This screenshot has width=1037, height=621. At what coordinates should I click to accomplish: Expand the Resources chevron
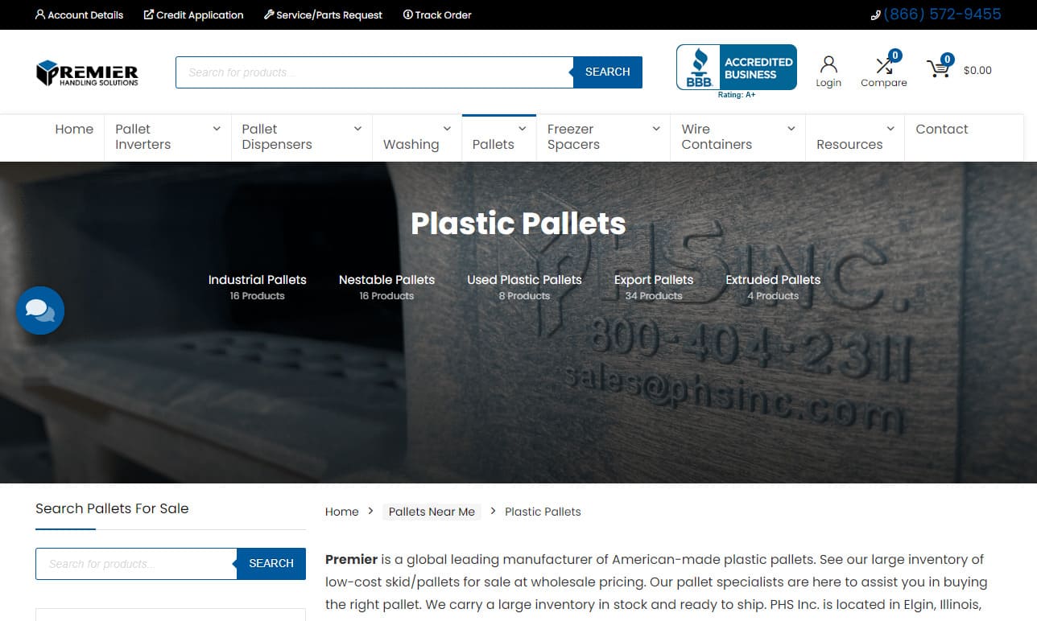[889, 128]
